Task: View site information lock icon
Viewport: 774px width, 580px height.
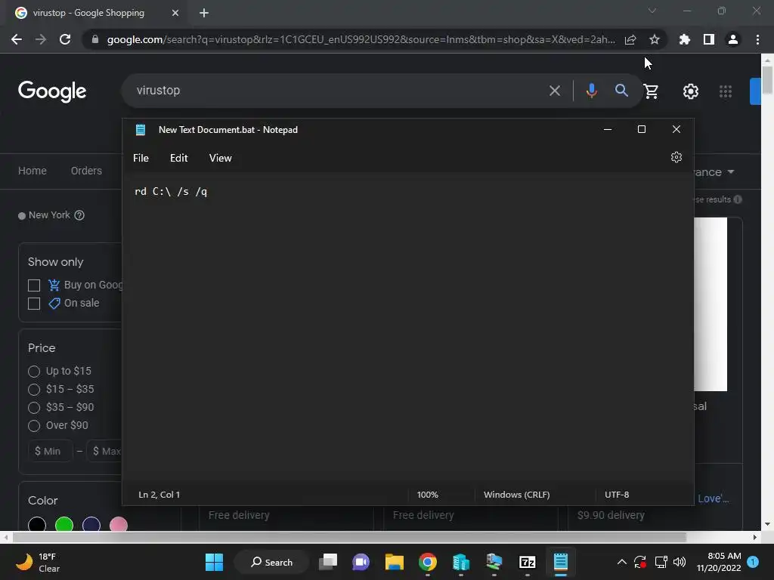Action: 95,39
